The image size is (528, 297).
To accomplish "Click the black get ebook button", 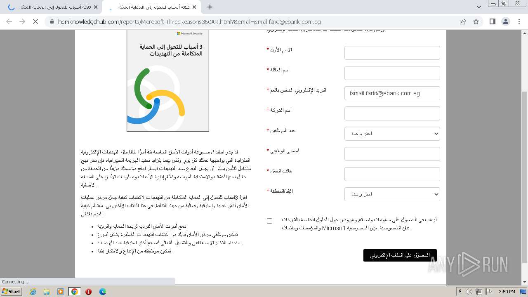I will (400, 255).
